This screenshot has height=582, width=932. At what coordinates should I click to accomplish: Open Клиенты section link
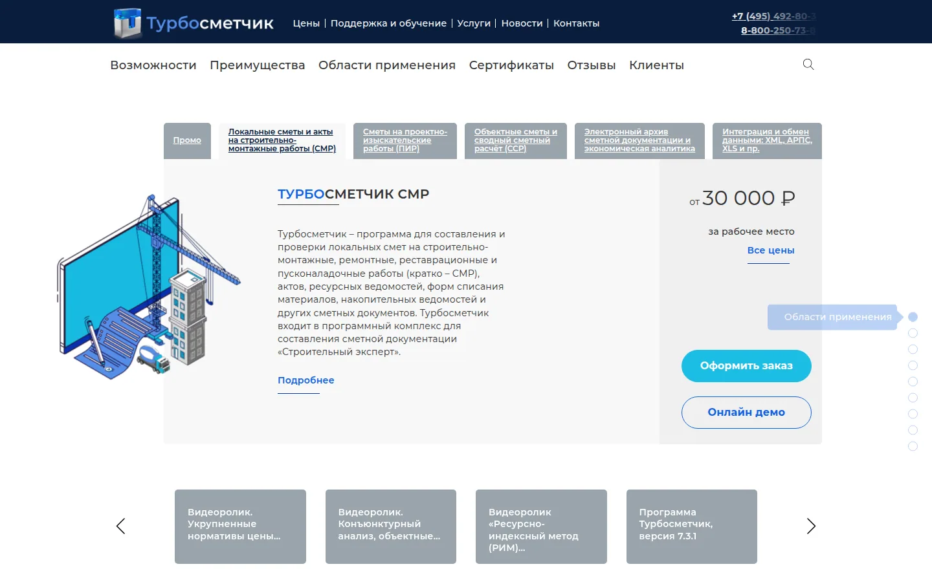click(x=656, y=65)
